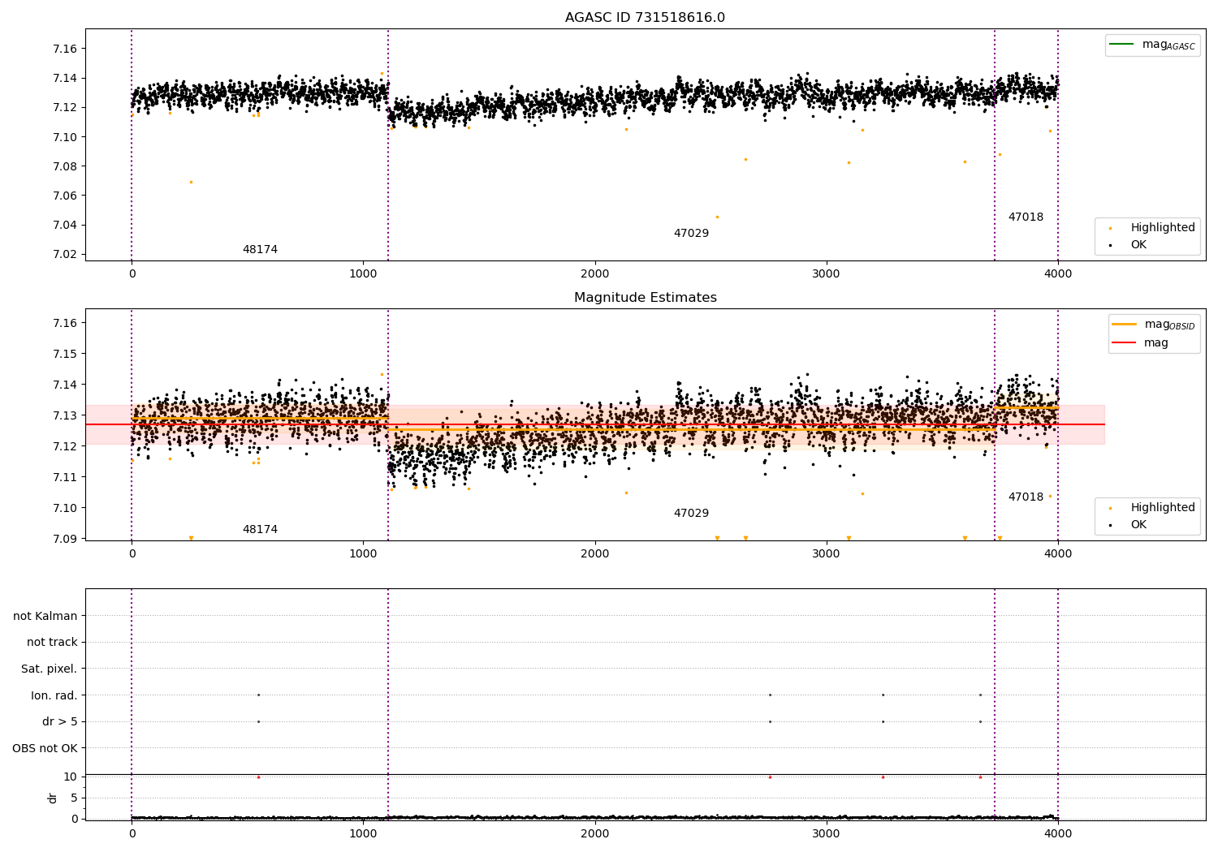Click the y-tick 7.09 in the middle plot

(64, 539)
